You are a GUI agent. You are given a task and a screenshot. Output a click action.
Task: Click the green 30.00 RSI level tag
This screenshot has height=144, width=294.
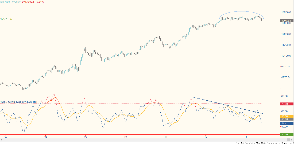[x=285, y=134]
